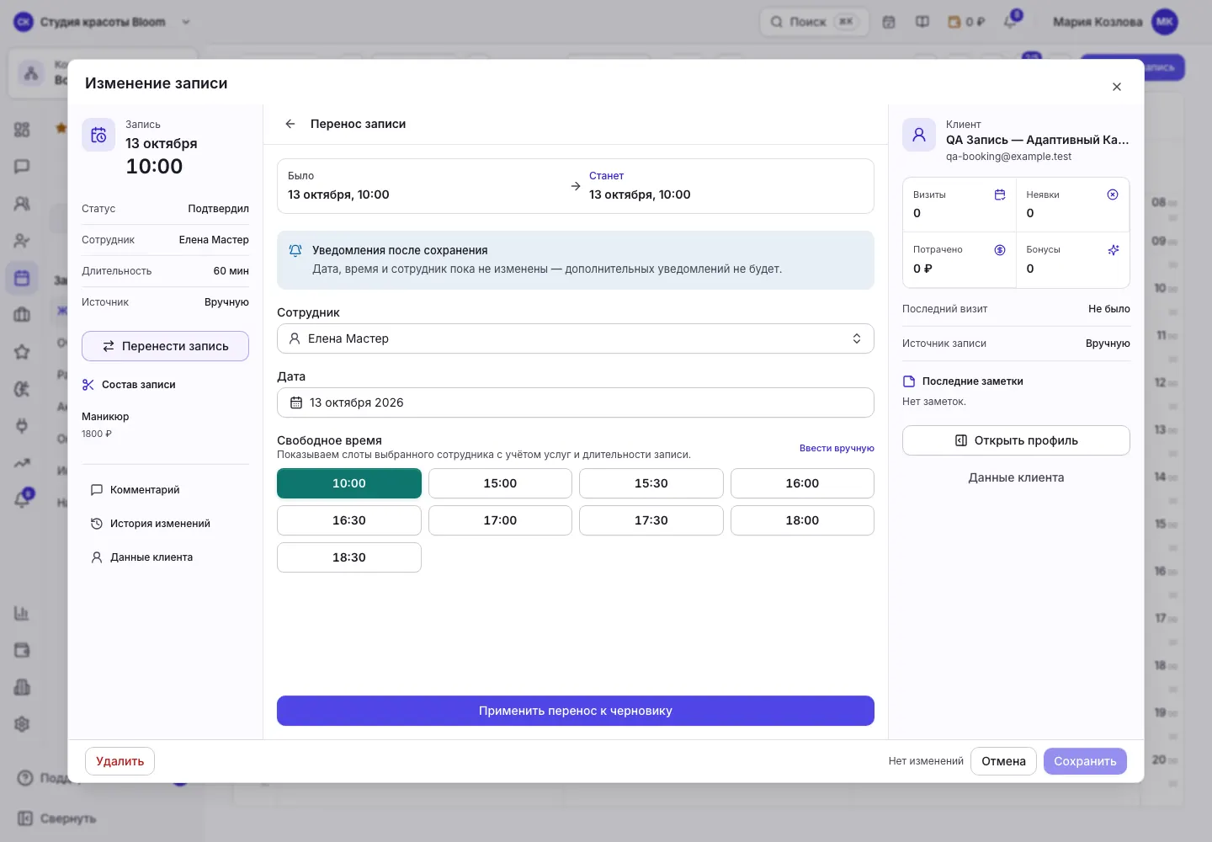The height and width of the screenshot is (842, 1212).
Task: Click the calendar-clock icon beside Запись date
Action: [x=98, y=135]
